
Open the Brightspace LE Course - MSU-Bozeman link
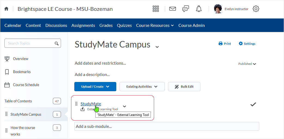[x=65, y=9]
